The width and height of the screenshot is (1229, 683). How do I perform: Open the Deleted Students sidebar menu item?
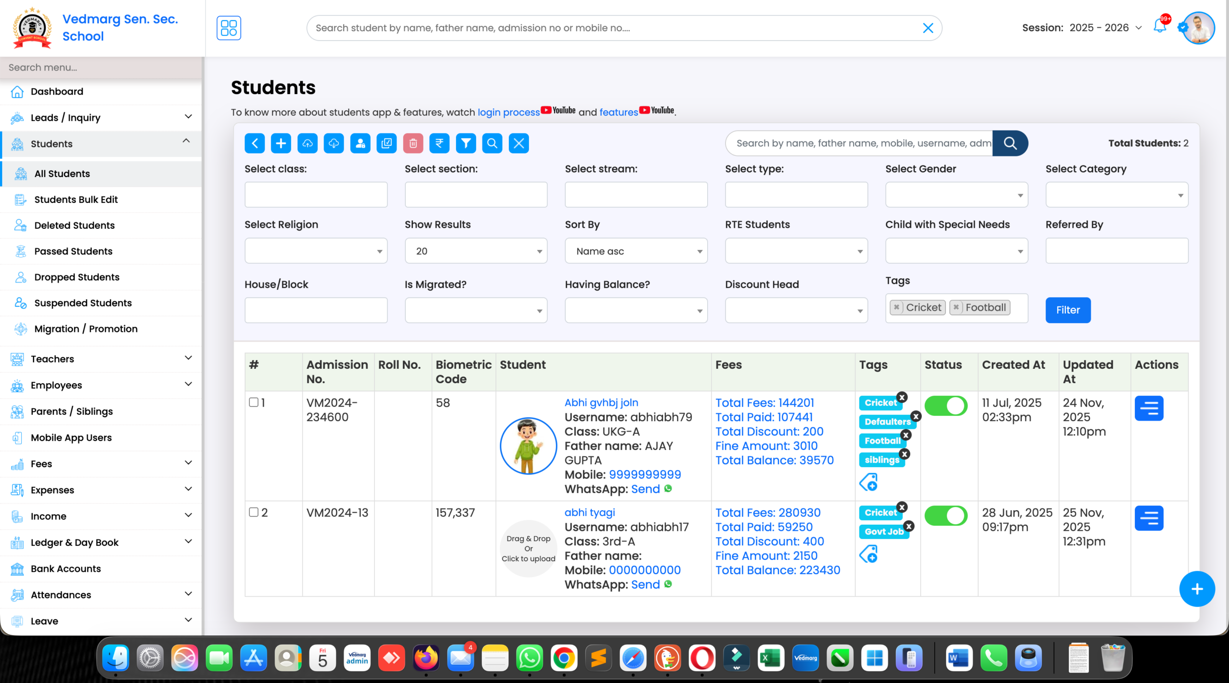(74, 225)
